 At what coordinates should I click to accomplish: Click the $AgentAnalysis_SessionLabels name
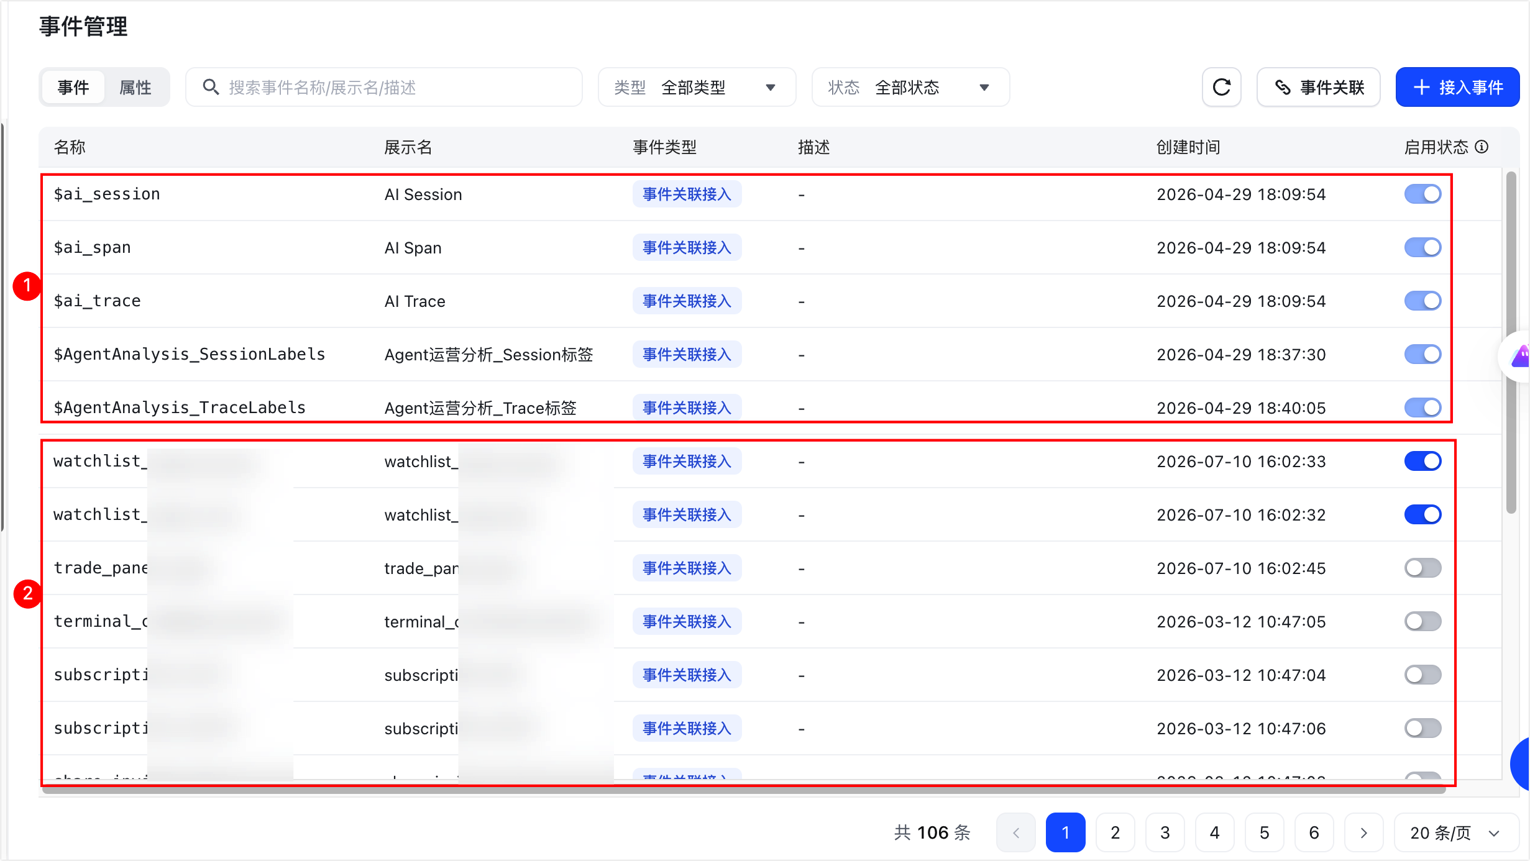point(190,354)
